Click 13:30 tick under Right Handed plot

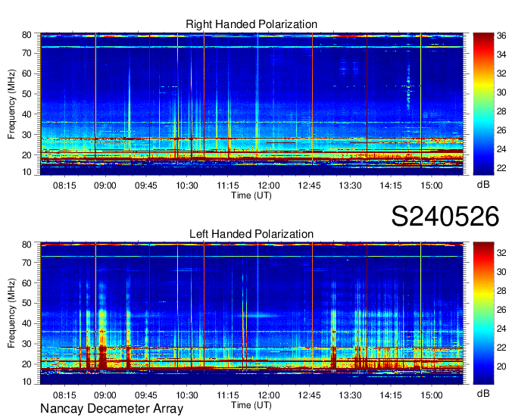point(350,186)
